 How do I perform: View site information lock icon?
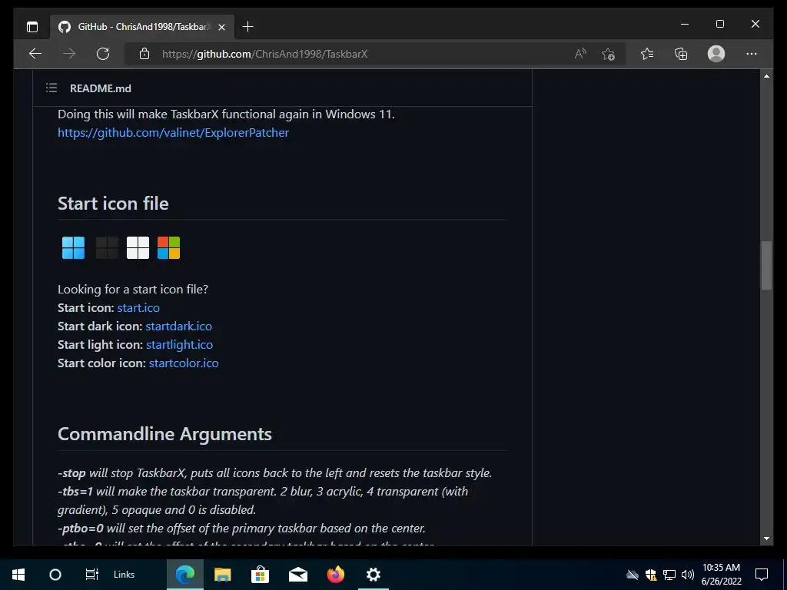[x=144, y=54]
